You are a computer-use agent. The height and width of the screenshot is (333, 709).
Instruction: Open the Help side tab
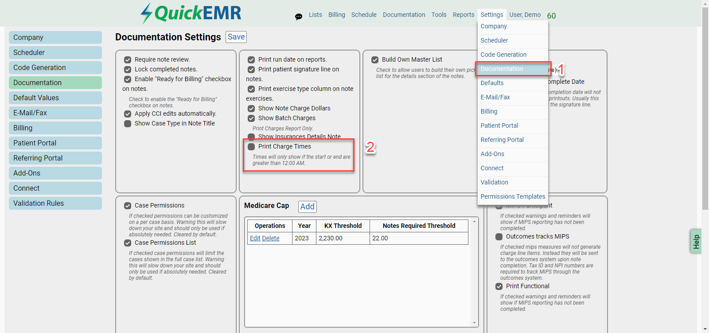(x=696, y=242)
